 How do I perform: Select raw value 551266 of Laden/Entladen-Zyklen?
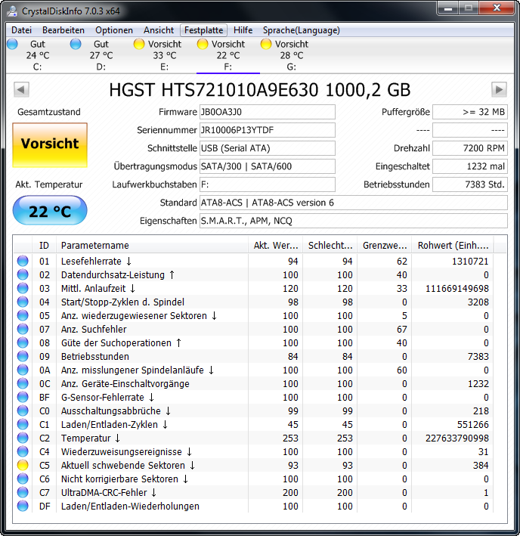coord(473,425)
